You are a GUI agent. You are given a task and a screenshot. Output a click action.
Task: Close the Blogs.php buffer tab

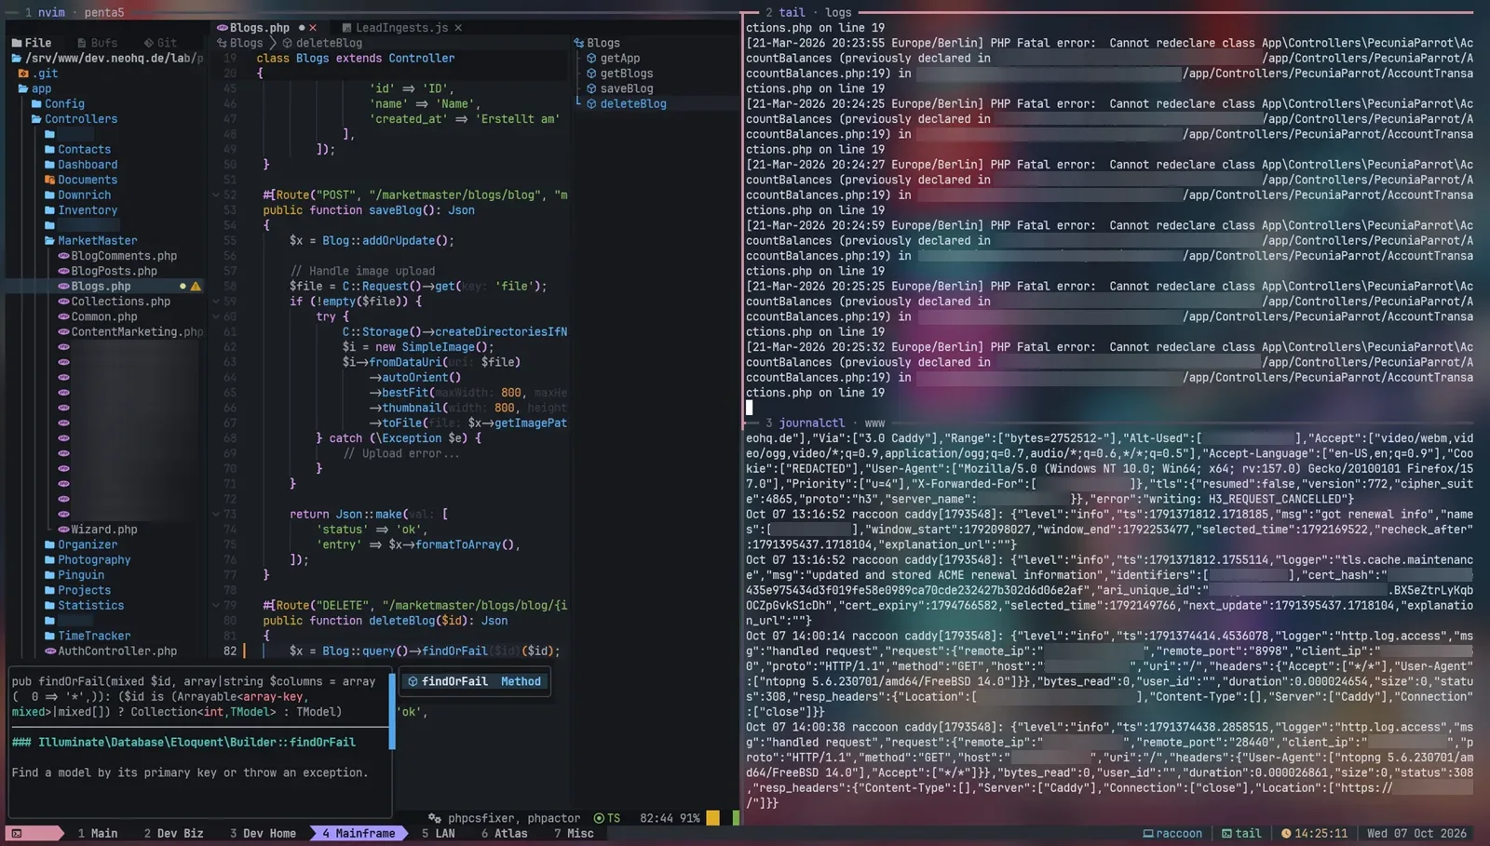[x=313, y=28]
